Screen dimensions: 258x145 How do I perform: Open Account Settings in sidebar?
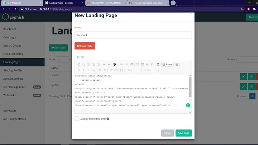click(x=13, y=79)
